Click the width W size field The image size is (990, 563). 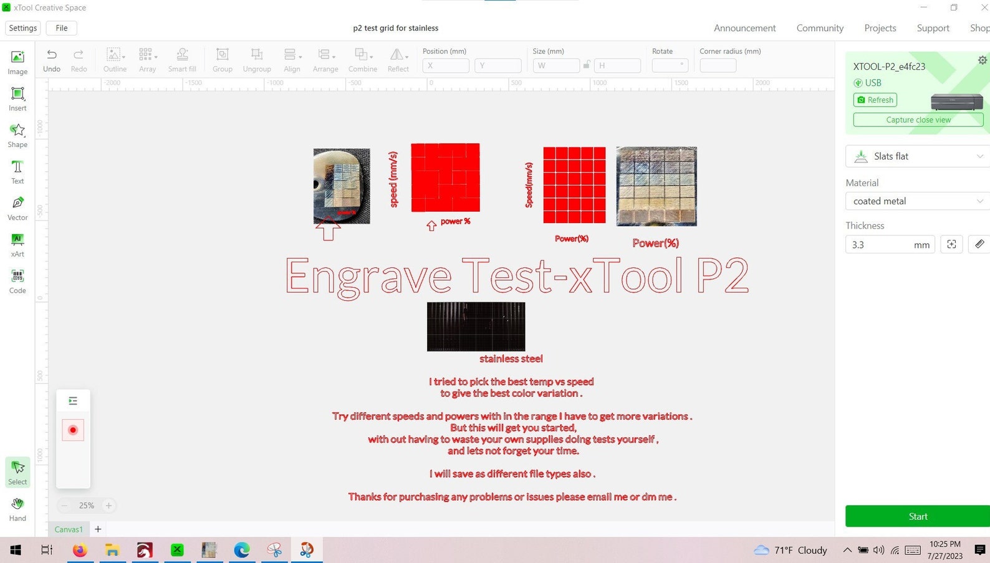pyautogui.click(x=556, y=65)
